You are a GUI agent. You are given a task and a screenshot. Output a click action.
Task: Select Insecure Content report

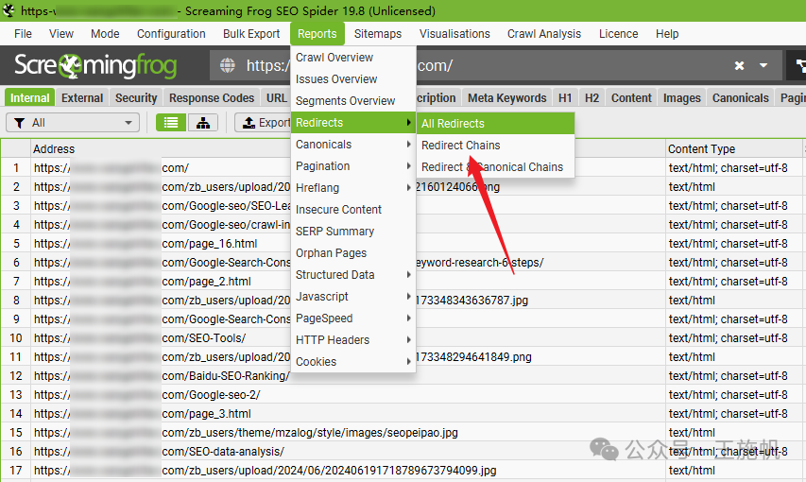pos(353,210)
